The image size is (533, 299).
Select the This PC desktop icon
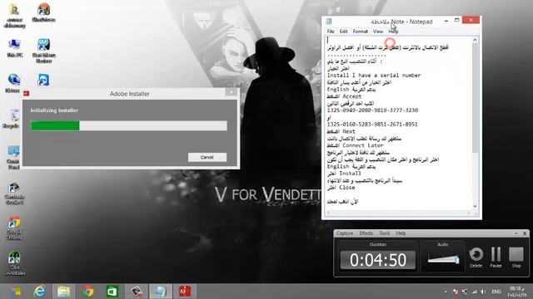coord(14,48)
